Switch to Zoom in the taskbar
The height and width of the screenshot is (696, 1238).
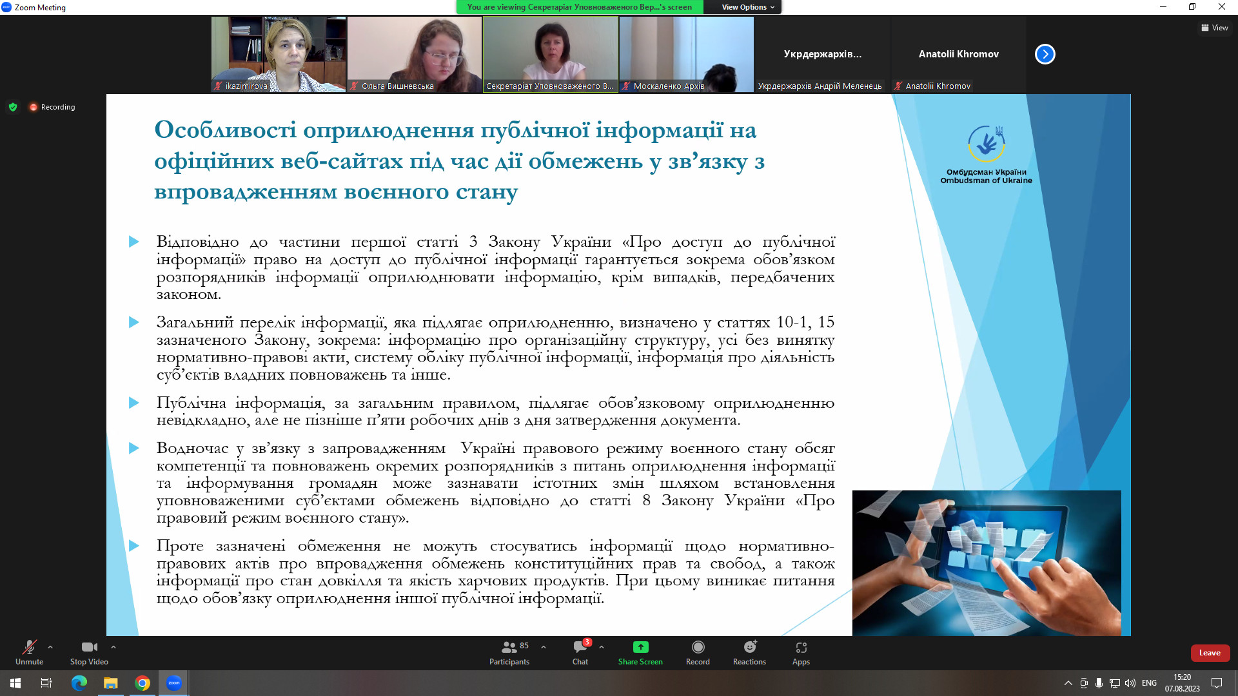point(174,683)
